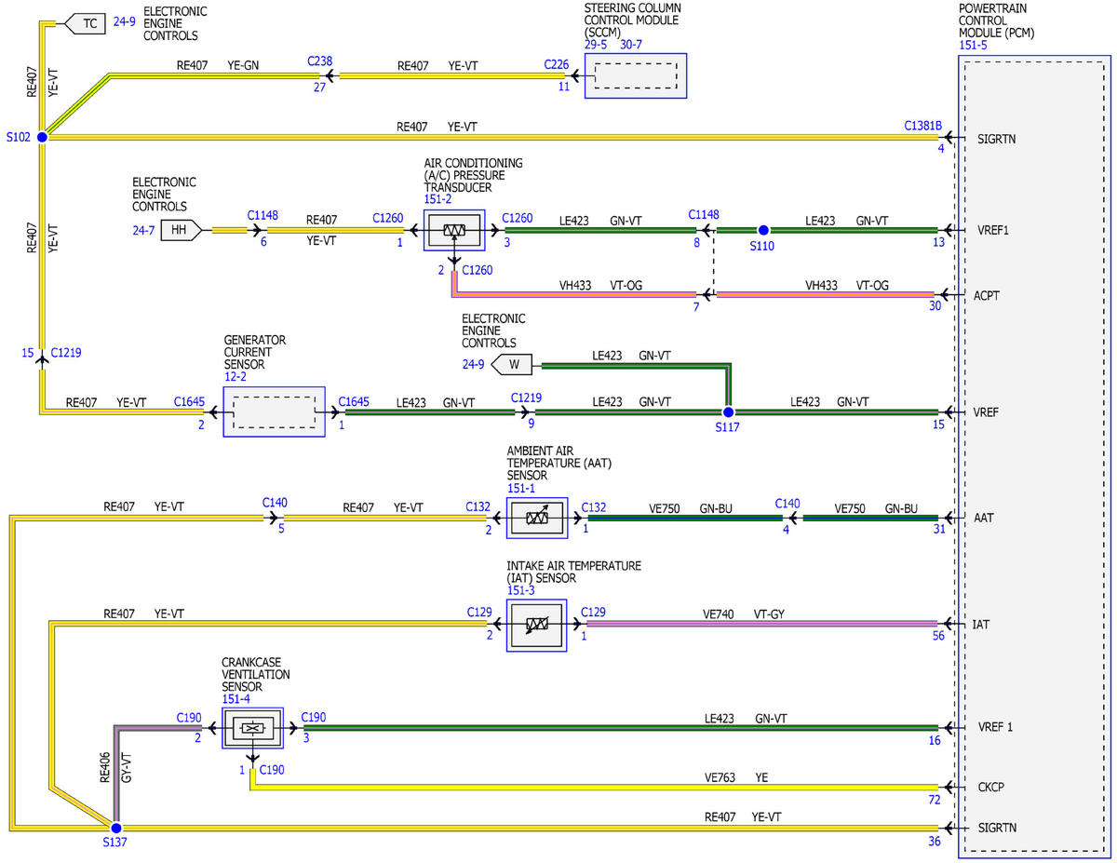This screenshot has width=1117, height=863.
Task: Follow the 151-3 IAT sensor reference
Action: coord(521,590)
